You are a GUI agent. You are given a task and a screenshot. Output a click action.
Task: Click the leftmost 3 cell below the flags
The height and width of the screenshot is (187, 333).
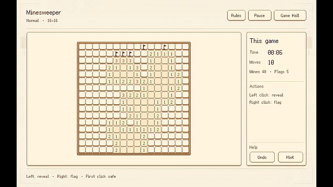(117, 61)
